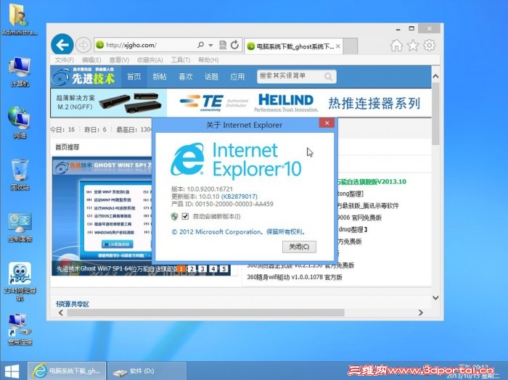Select slideshow page 4
The width and height of the screenshot is (508, 380).
pyautogui.click(x=213, y=268)
